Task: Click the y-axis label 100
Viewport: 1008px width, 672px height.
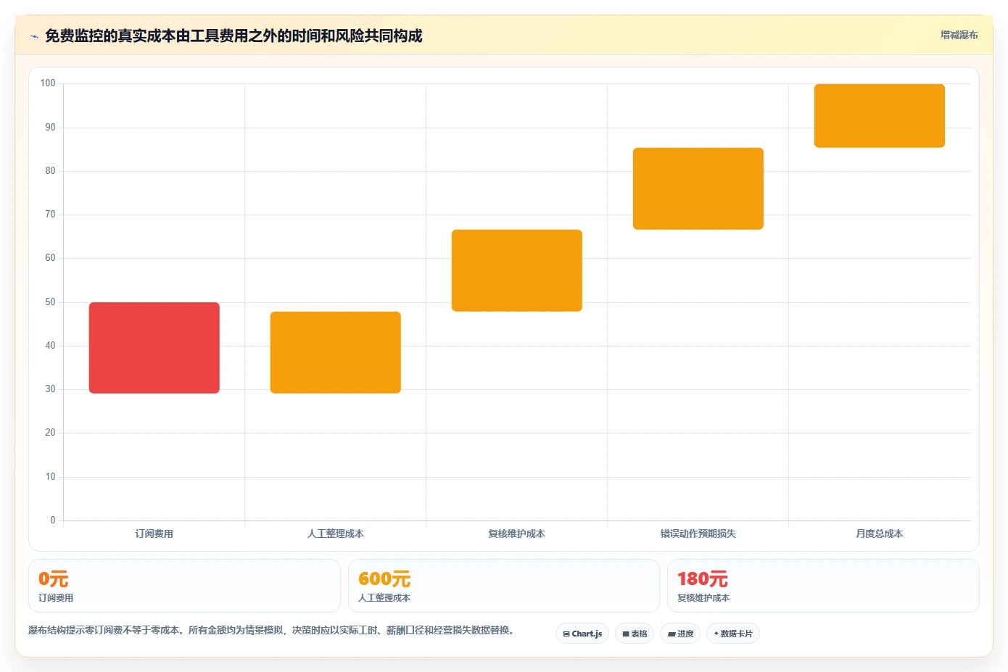Action: tap(48, 83)
